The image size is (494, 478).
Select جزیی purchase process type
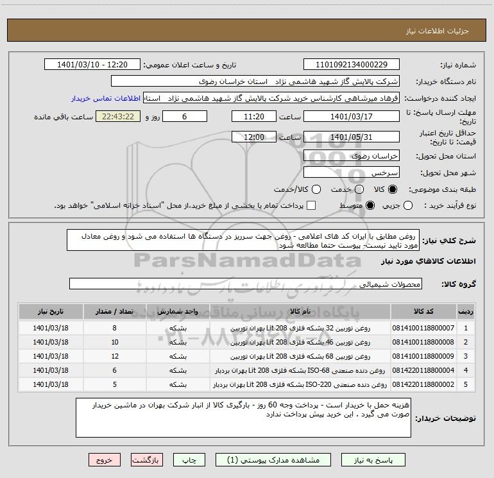[x=427, y=205]
